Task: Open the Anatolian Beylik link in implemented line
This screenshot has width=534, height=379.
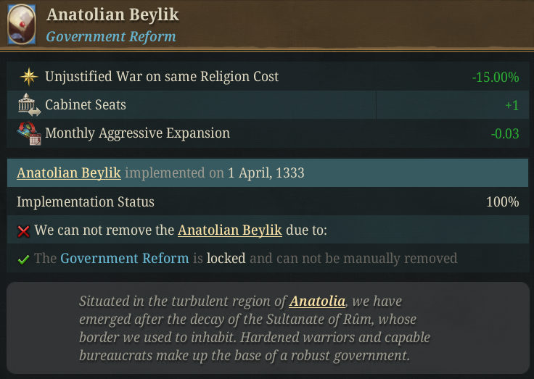Action: (69, 173)
